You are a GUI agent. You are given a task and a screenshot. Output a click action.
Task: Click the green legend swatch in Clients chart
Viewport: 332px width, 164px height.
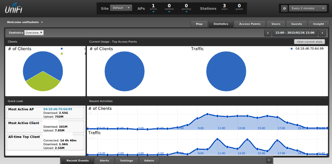pyautogui.click(x=62, y=53)
